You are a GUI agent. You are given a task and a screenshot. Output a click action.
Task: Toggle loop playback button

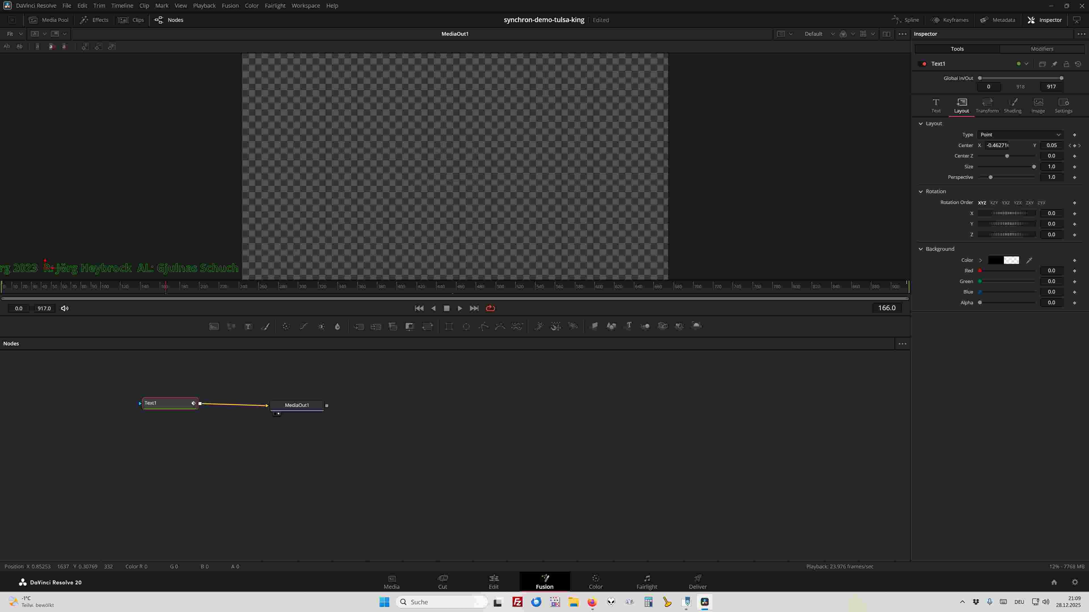tap(490, 308)
